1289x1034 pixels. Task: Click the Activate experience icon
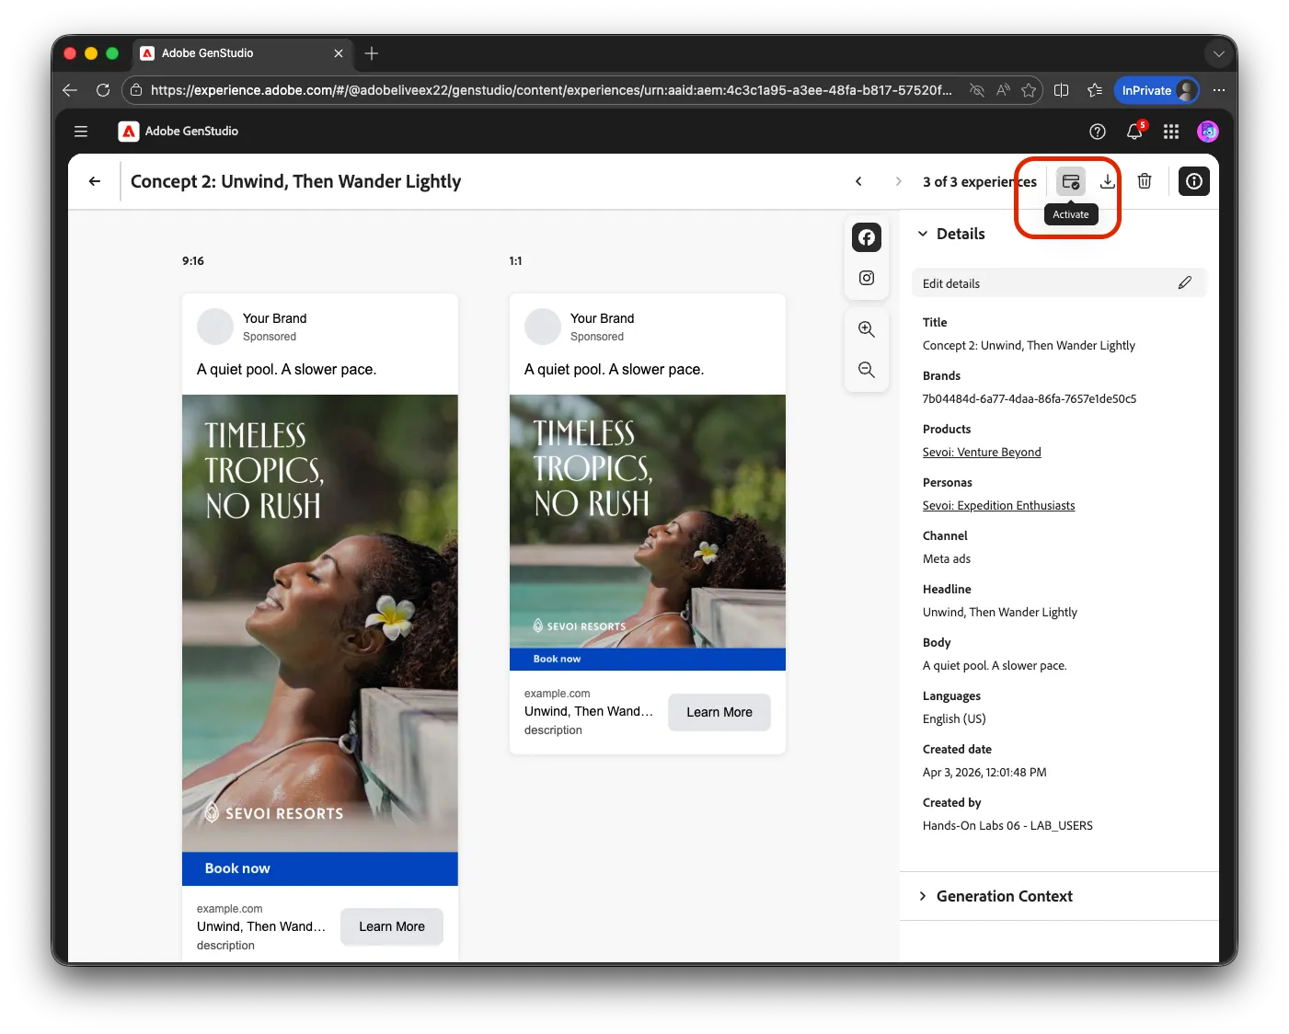coord(1071,182)
